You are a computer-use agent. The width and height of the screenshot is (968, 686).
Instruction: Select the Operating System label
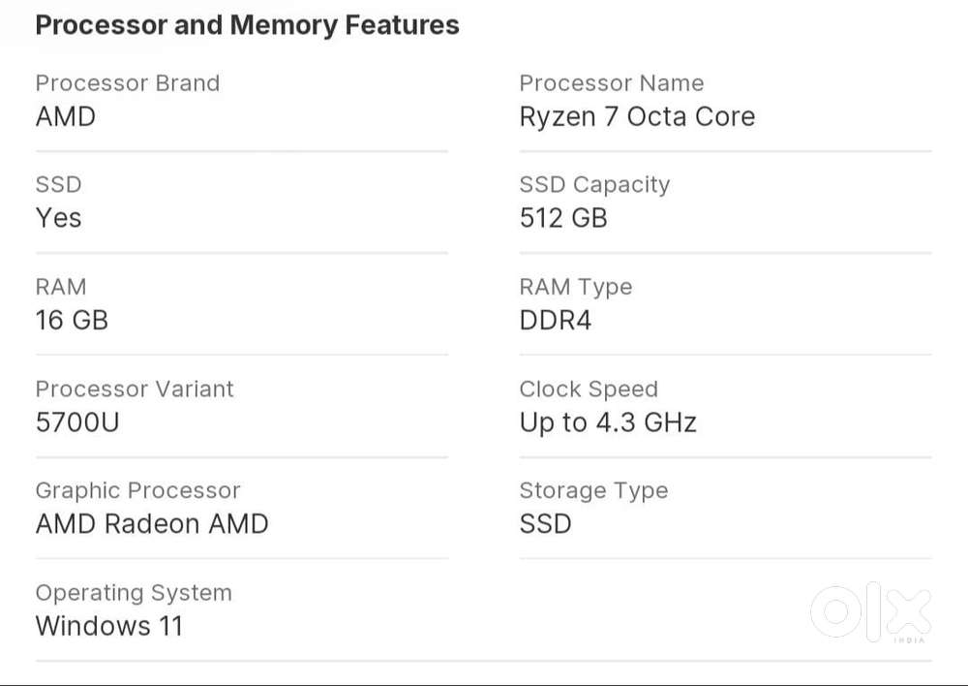click(x=134, y=593)
